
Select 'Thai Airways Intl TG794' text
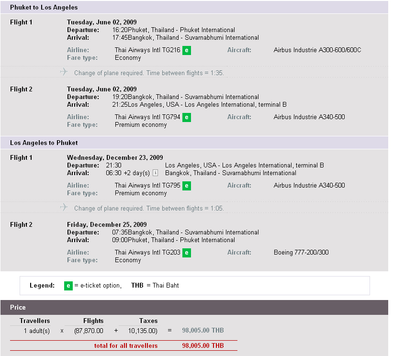[x=147, y=117]
